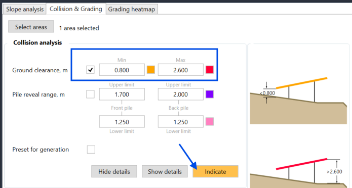
Task: Open the orange Min clearance color swatch
Action: pyautogui.click(x=151, y=69)
